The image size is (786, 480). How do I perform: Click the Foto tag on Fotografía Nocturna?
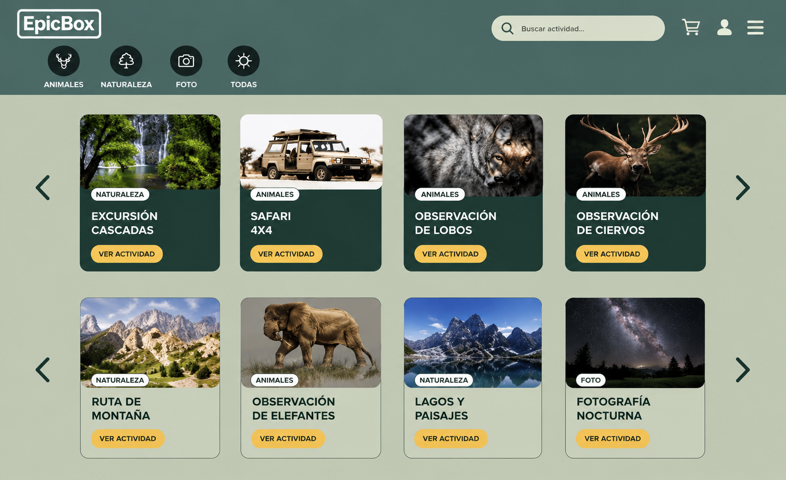tap(590, 380)
